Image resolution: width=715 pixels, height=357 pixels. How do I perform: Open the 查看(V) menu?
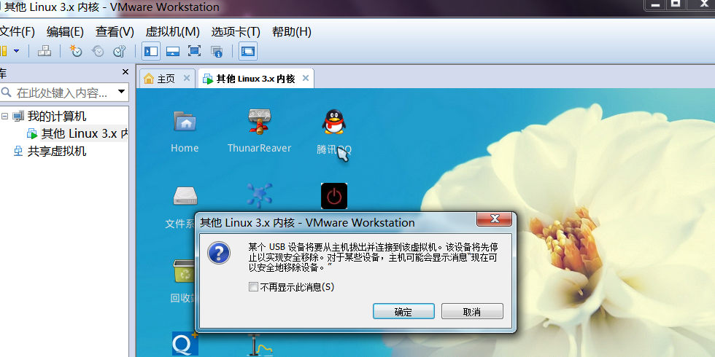pos(115,32)
